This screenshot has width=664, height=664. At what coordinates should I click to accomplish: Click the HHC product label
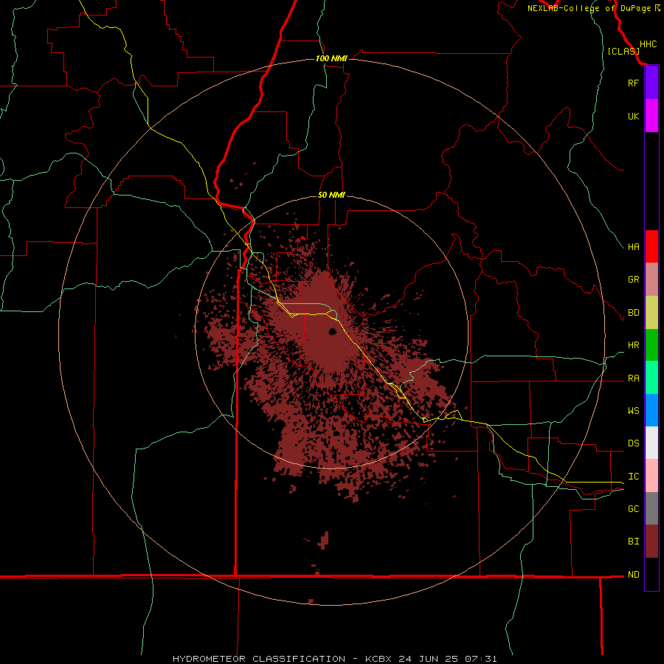648,44
